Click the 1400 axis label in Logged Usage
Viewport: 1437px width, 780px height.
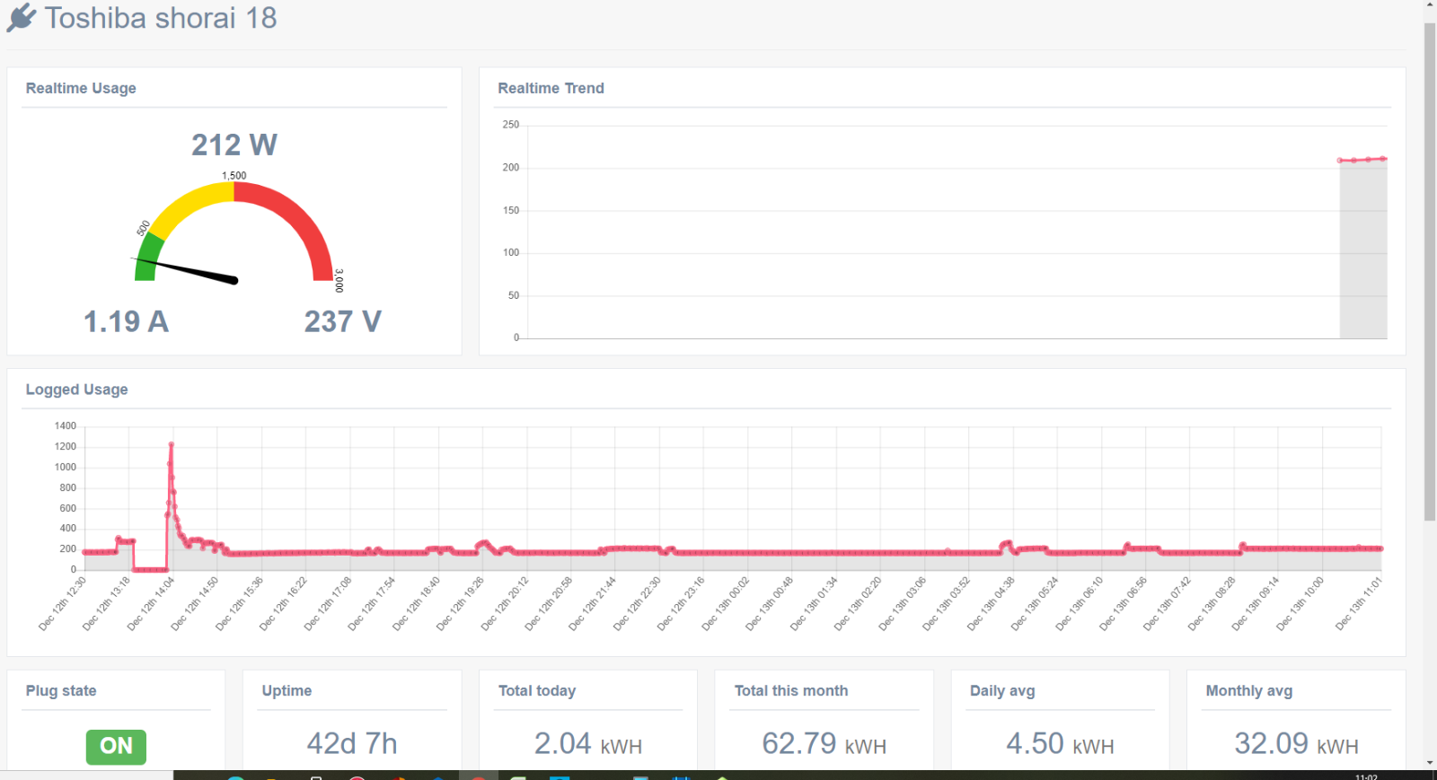(x=66, y=426)
